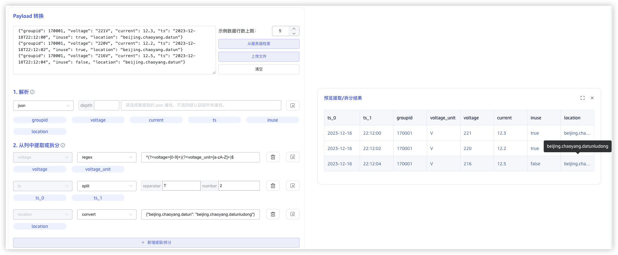Delete the voltage regex extraction rule
Image resolution: width=618 pixels, height=255 pixels.
coord(273,157)
